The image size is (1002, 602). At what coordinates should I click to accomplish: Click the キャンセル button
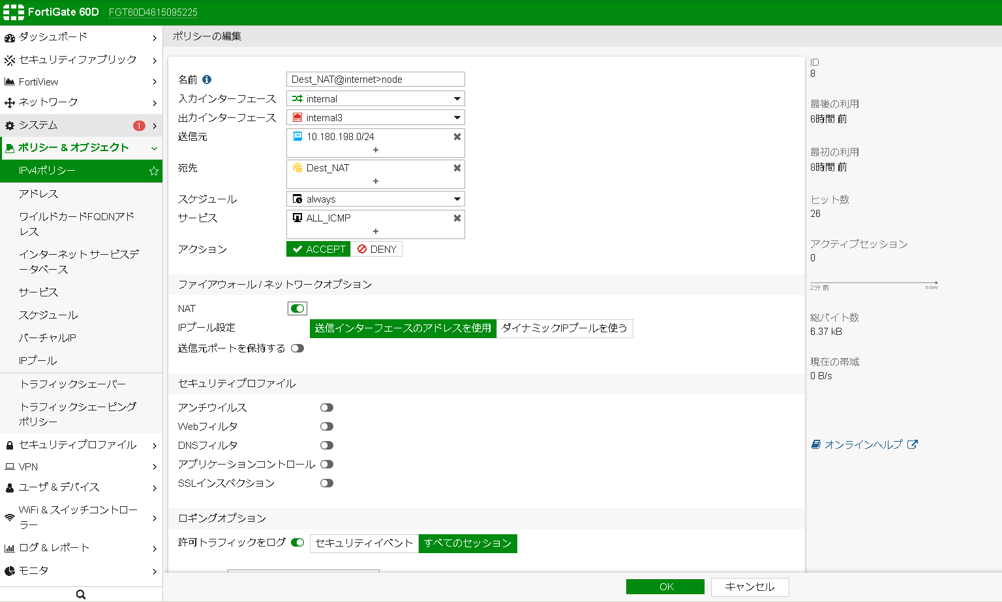tap(750, 587)
